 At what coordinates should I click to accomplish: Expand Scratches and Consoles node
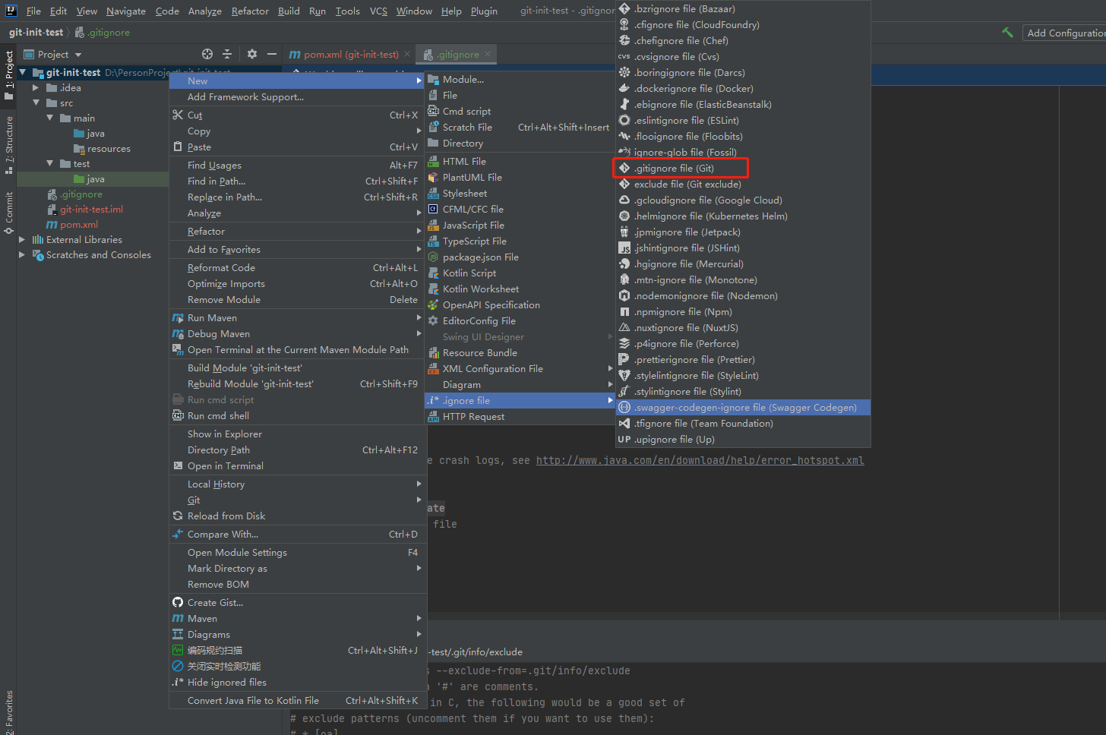coord(21,255)
